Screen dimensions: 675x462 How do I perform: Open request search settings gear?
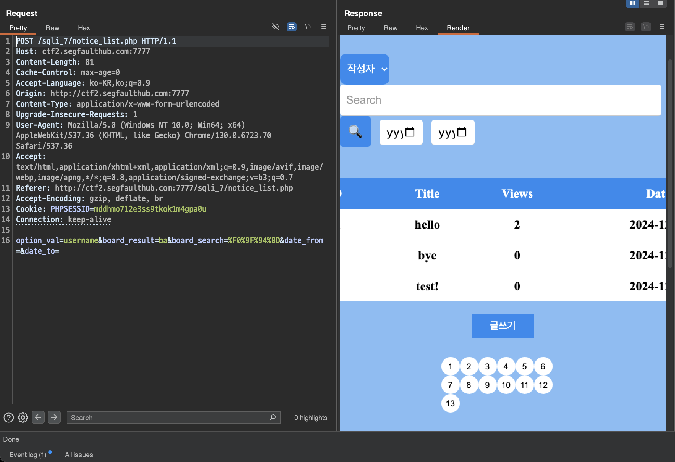click(x=23, y=418)
